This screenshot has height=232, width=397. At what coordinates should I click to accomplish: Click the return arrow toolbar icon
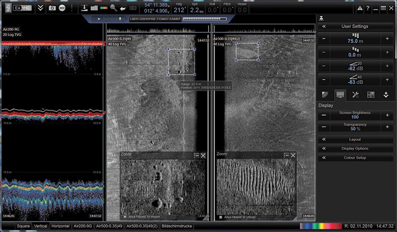[123, 8]
